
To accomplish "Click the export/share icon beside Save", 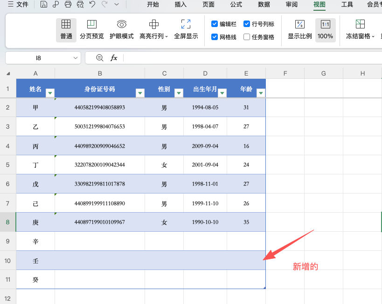I will 56,4.
